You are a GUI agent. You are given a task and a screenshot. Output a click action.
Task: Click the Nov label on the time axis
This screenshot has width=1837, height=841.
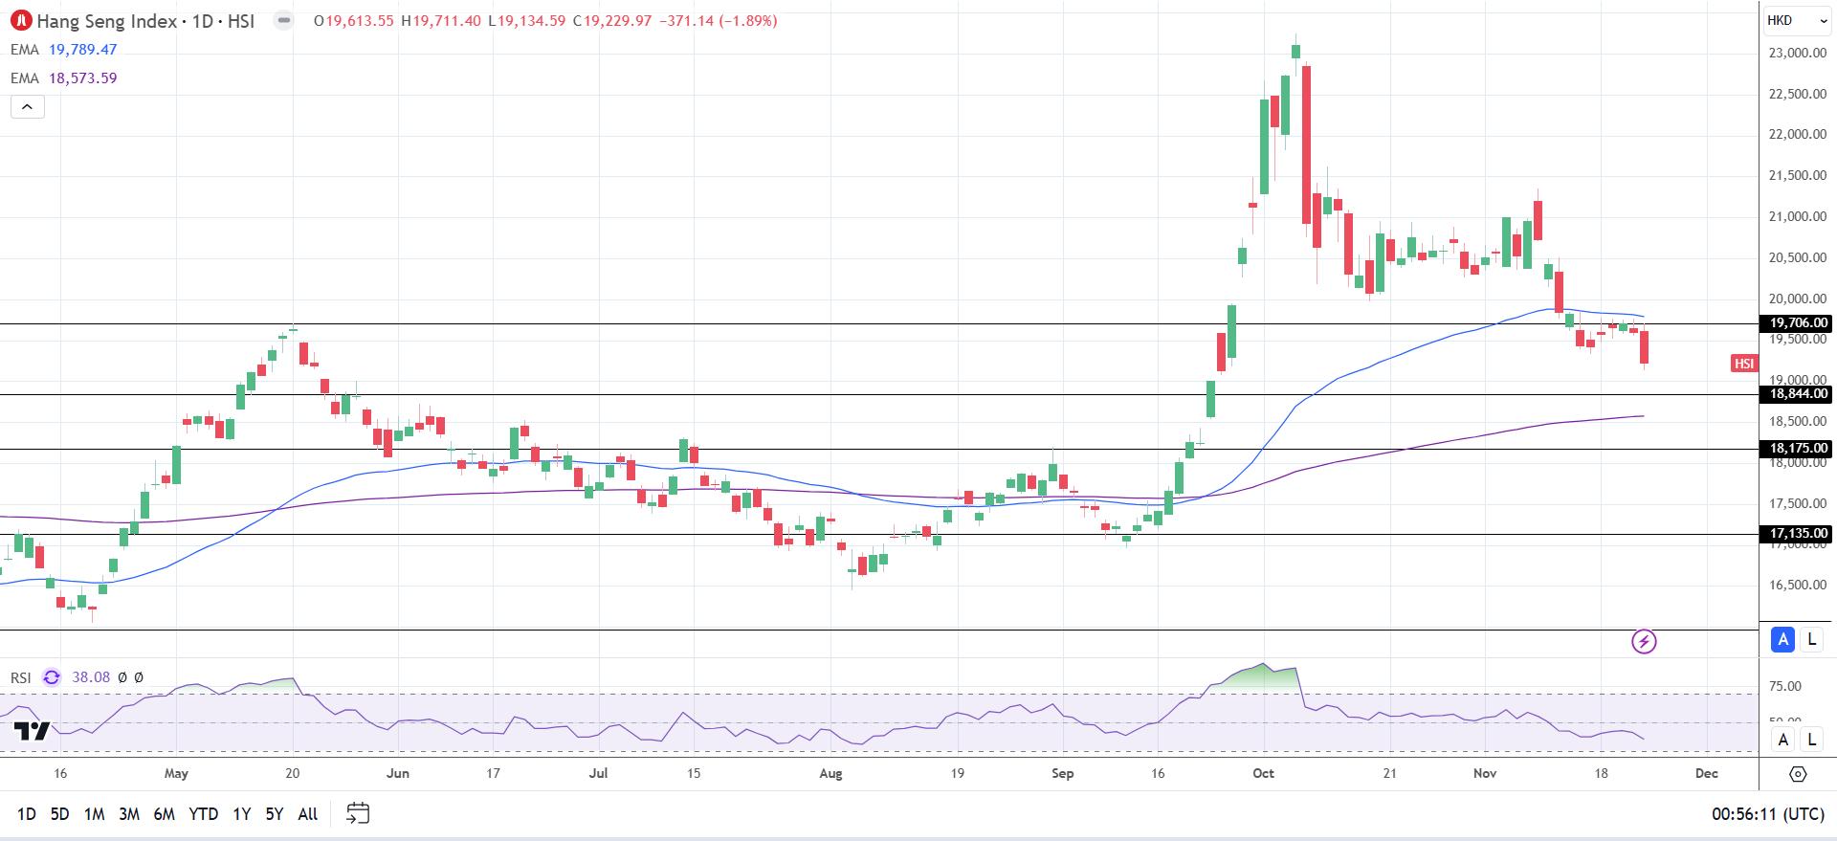tap(1485, 773)
